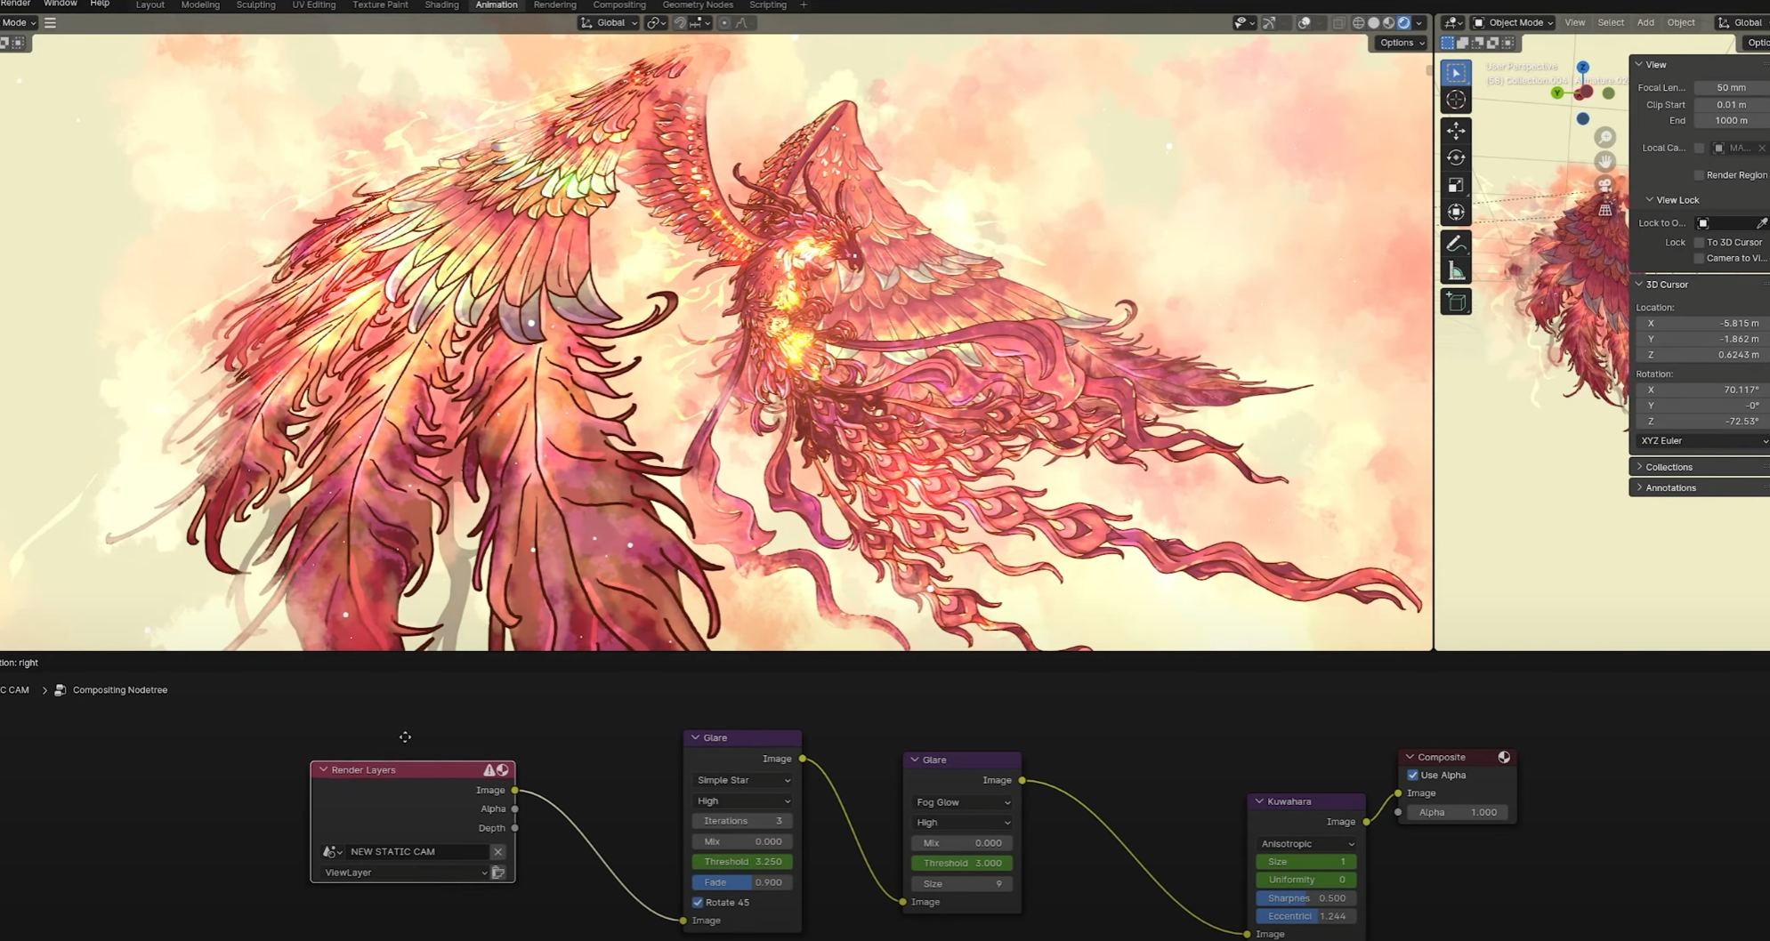Open the Select menu in right viewport
The height and width of the screenshot is (941, 1770).
coord(1611,23)
